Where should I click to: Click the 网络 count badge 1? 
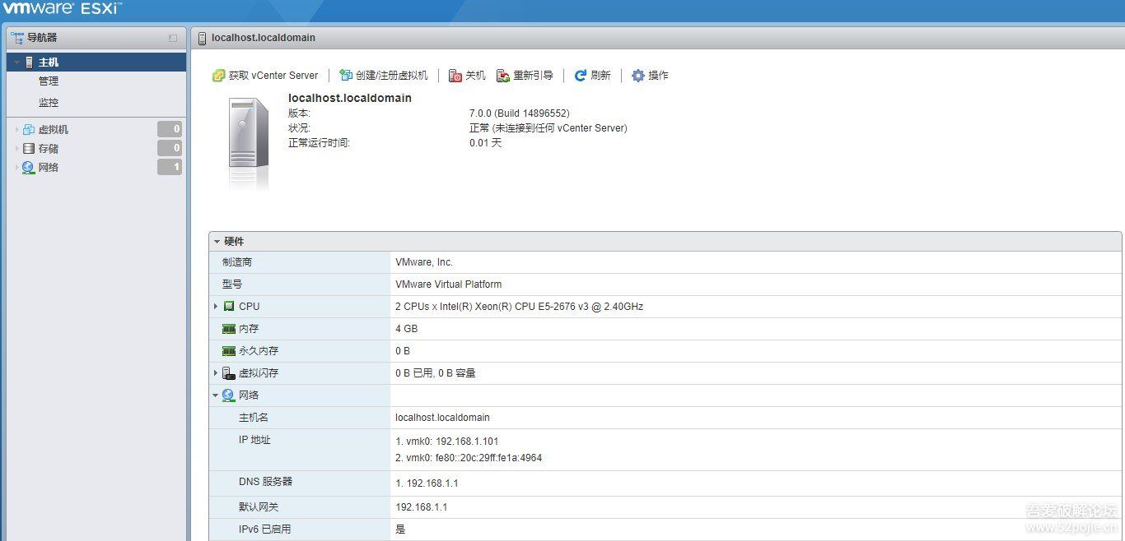pyautogui.click(x=170, y=168)
